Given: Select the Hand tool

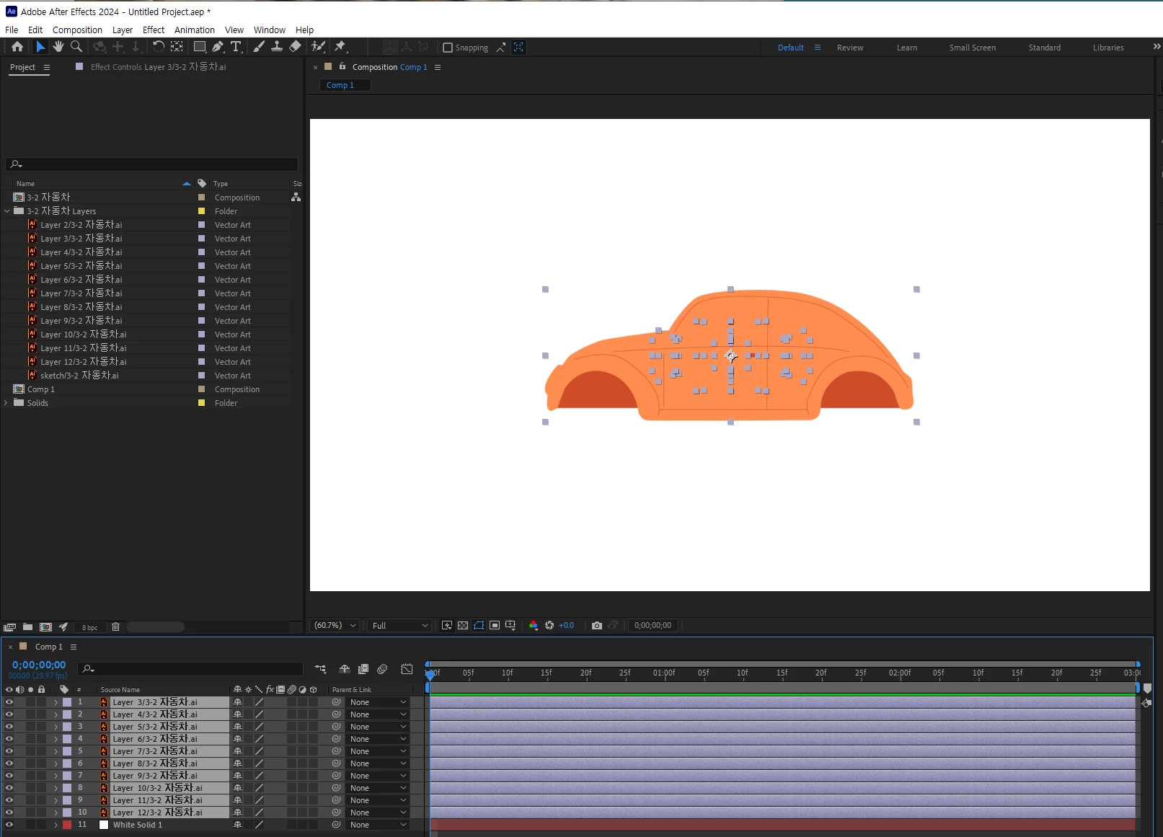Looking at the screenshot, I should tap(58, 47).
